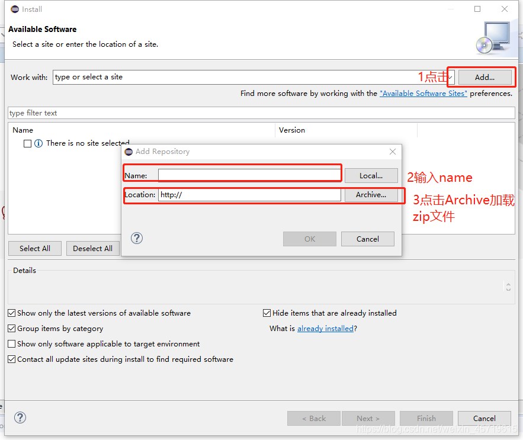Click inside the Name input field
This screenshot has height=440, width=523.
(x=249, y=174)
